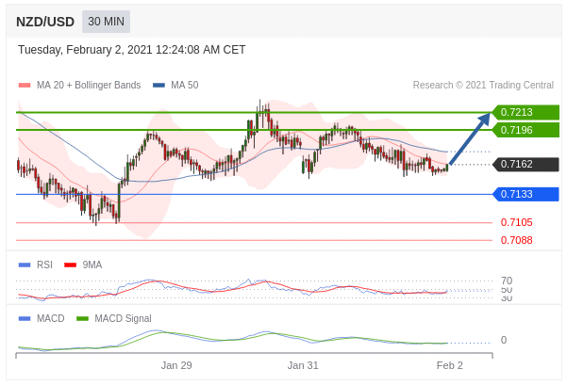Select the 0.7133 pivot price tag
The image size is (567, 385).
526,194
